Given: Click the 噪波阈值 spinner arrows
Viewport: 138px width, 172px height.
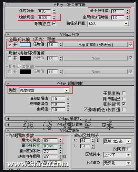Looking at the screenshot, I should 54,18.
